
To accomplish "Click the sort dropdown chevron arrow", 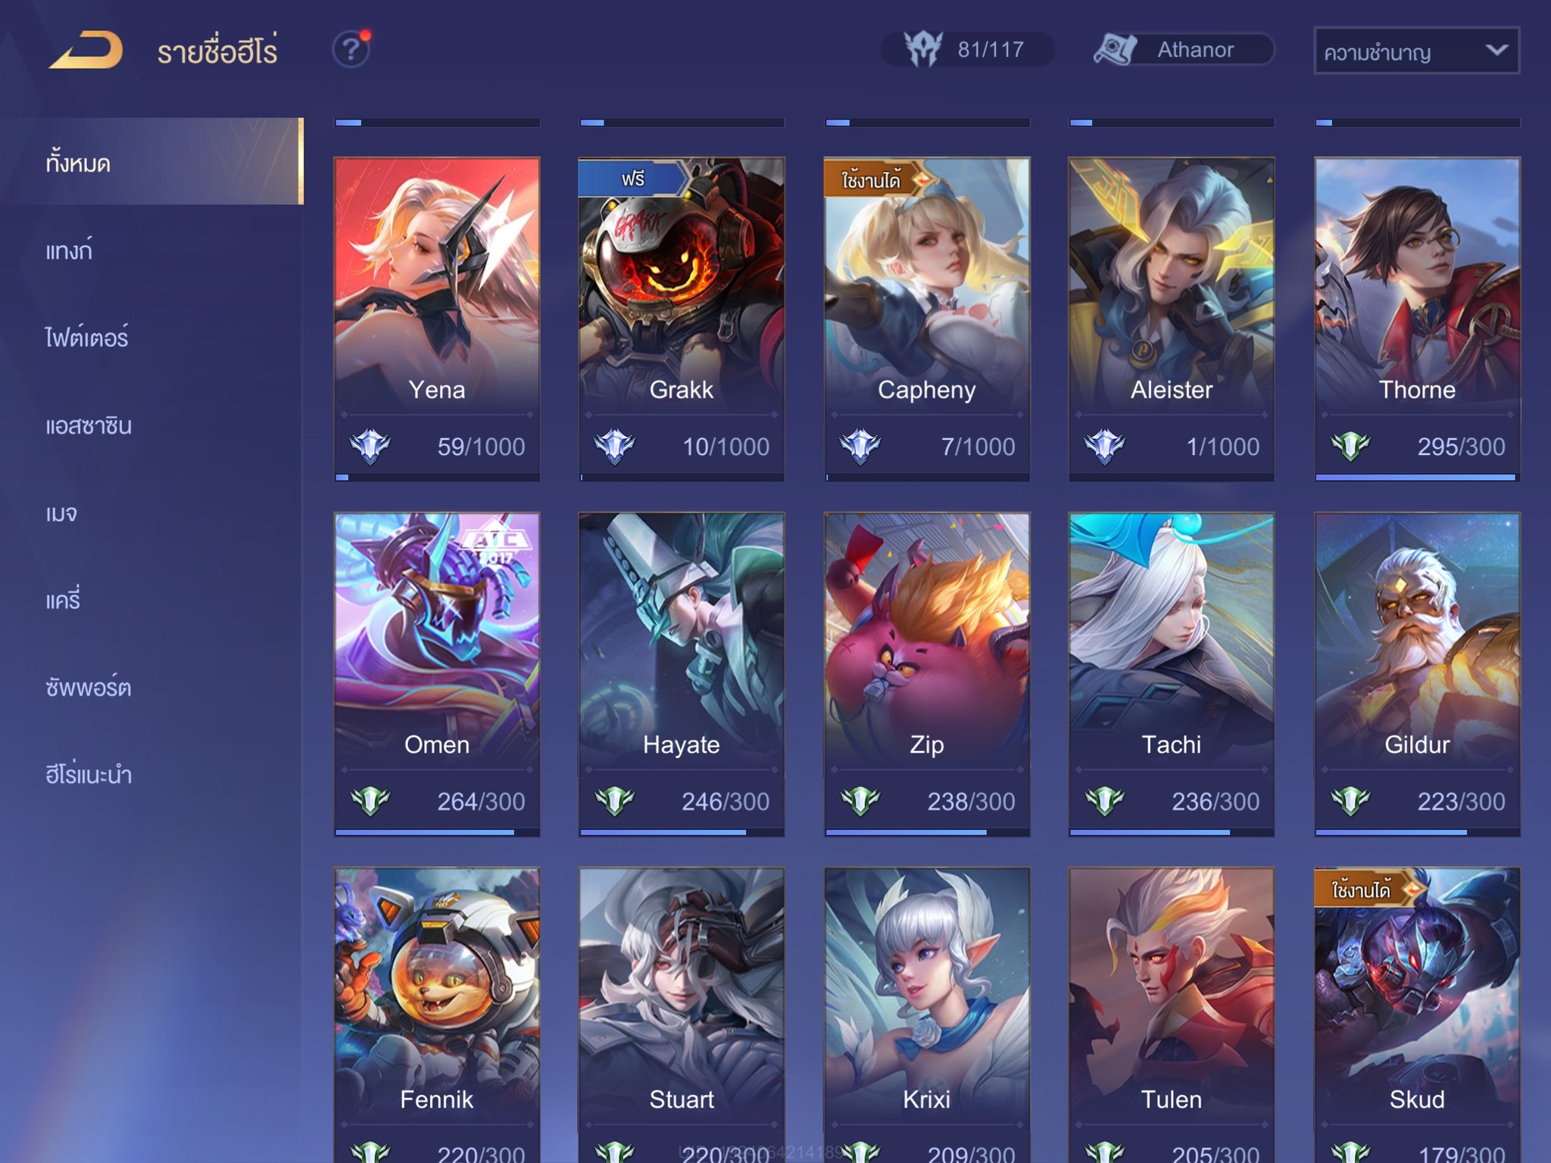I will (1496, 50).
